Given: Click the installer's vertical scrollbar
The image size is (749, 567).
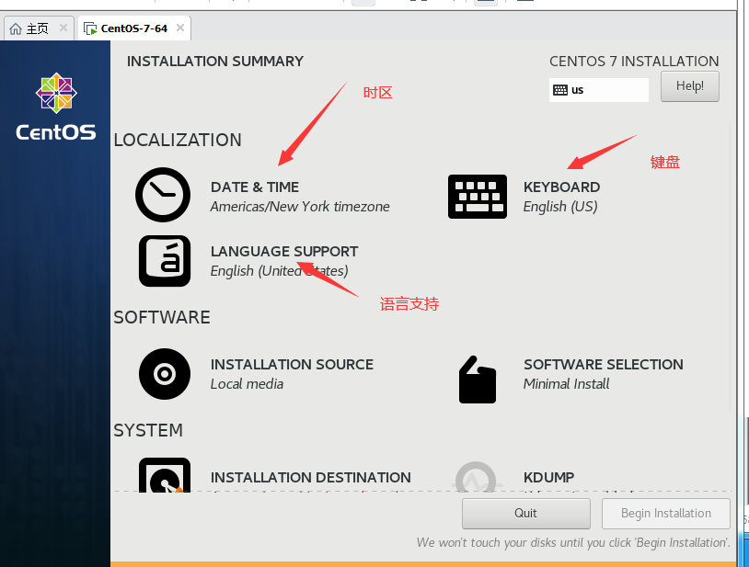Looking at the screenshot, I should coord(731,267).
